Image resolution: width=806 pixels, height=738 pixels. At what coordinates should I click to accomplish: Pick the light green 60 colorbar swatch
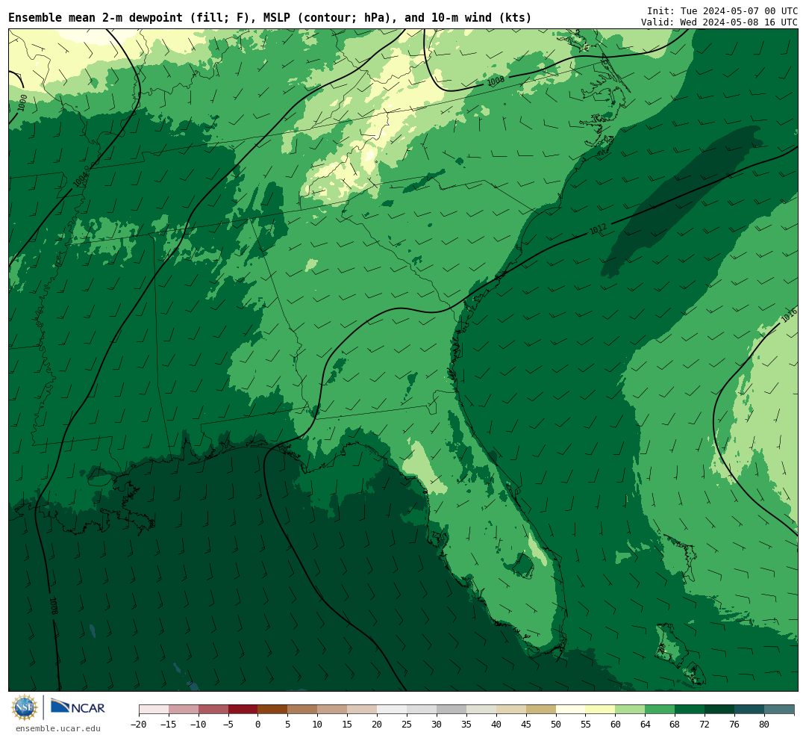pos(630,710)
